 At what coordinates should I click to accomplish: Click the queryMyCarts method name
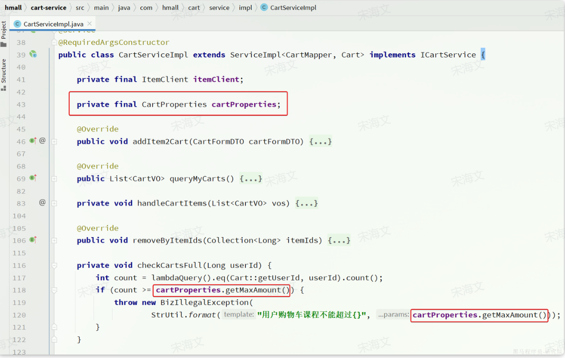click(x=197, y=178)
